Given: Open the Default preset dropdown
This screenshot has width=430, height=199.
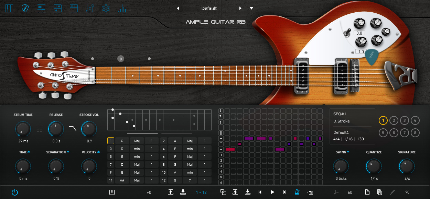Looking at the screenshot, I should [251, 8].
